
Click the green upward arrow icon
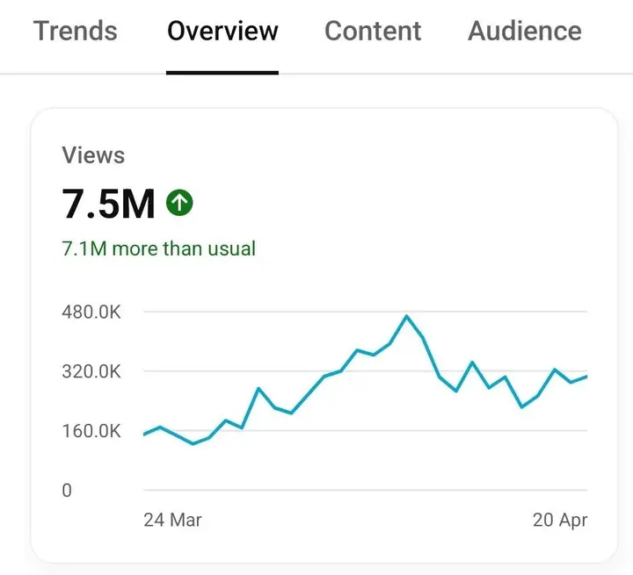click(179, 203)
